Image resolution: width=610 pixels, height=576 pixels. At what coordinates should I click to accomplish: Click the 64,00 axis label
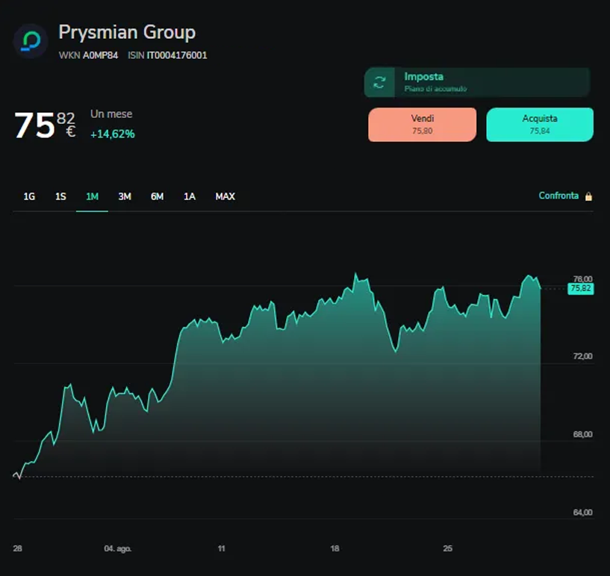tap(583, 512)
